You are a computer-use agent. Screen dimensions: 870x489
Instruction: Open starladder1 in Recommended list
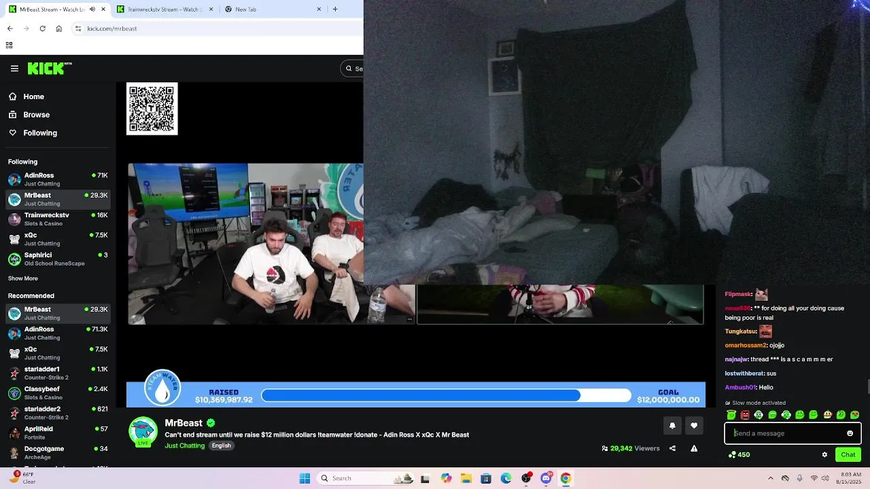[58, 373]
